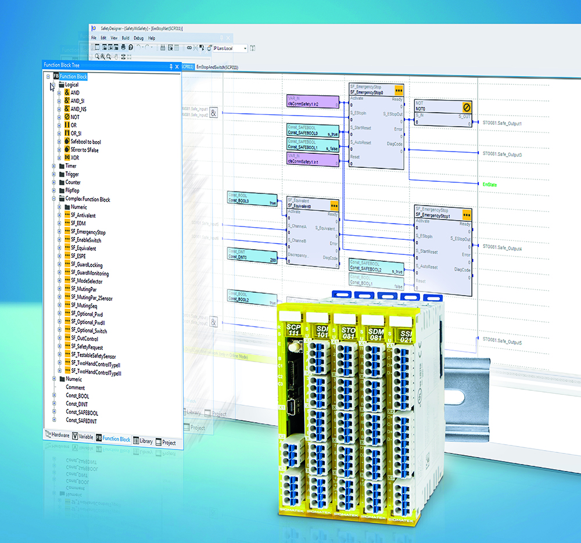
Task: Select the AND ampersand block icon
Action: (x=67, y=92)
